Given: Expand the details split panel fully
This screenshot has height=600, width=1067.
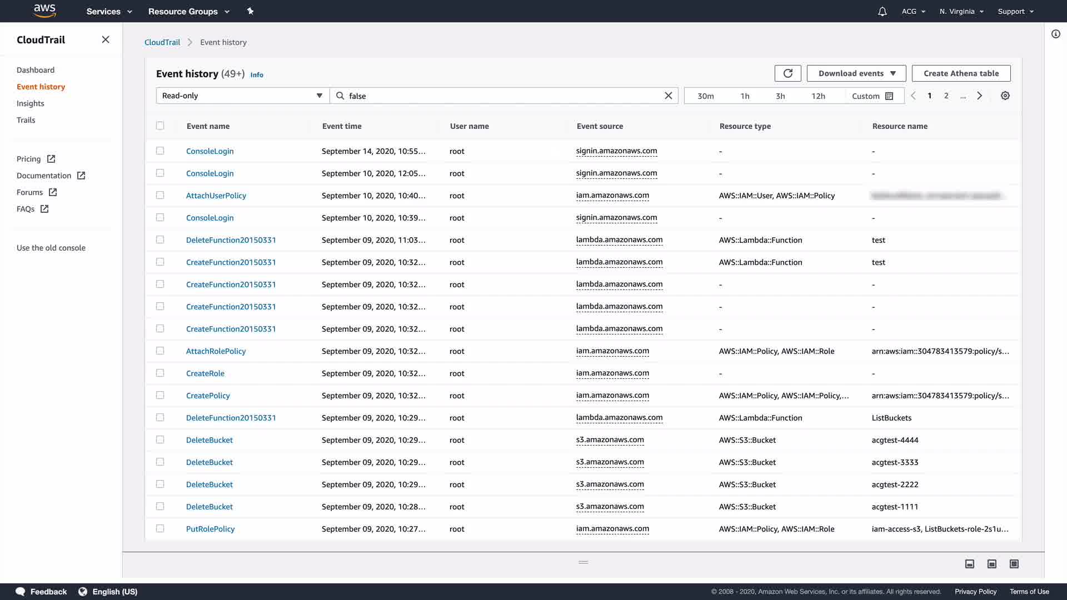Looking at the screenshot, I should [x=1014, y=564].
